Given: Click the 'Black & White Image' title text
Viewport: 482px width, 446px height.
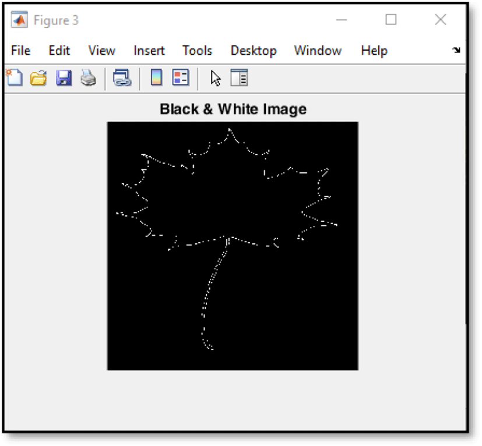Looking at the screenshot, I should point(233,109).
